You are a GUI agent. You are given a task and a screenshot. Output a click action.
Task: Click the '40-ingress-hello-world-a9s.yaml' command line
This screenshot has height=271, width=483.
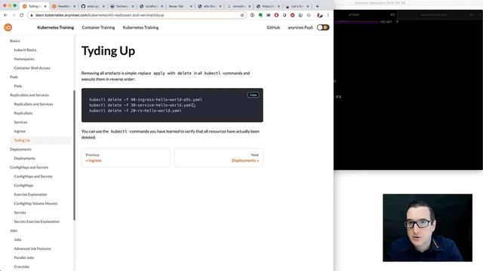click(x=146, y=99)
